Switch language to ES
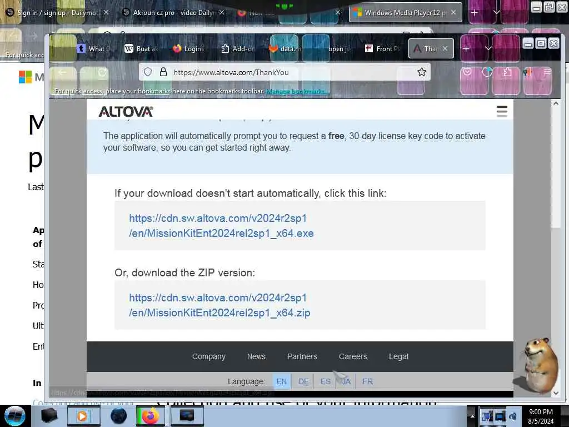The height and width of the screenshot is (427, 569). point(326,381)
